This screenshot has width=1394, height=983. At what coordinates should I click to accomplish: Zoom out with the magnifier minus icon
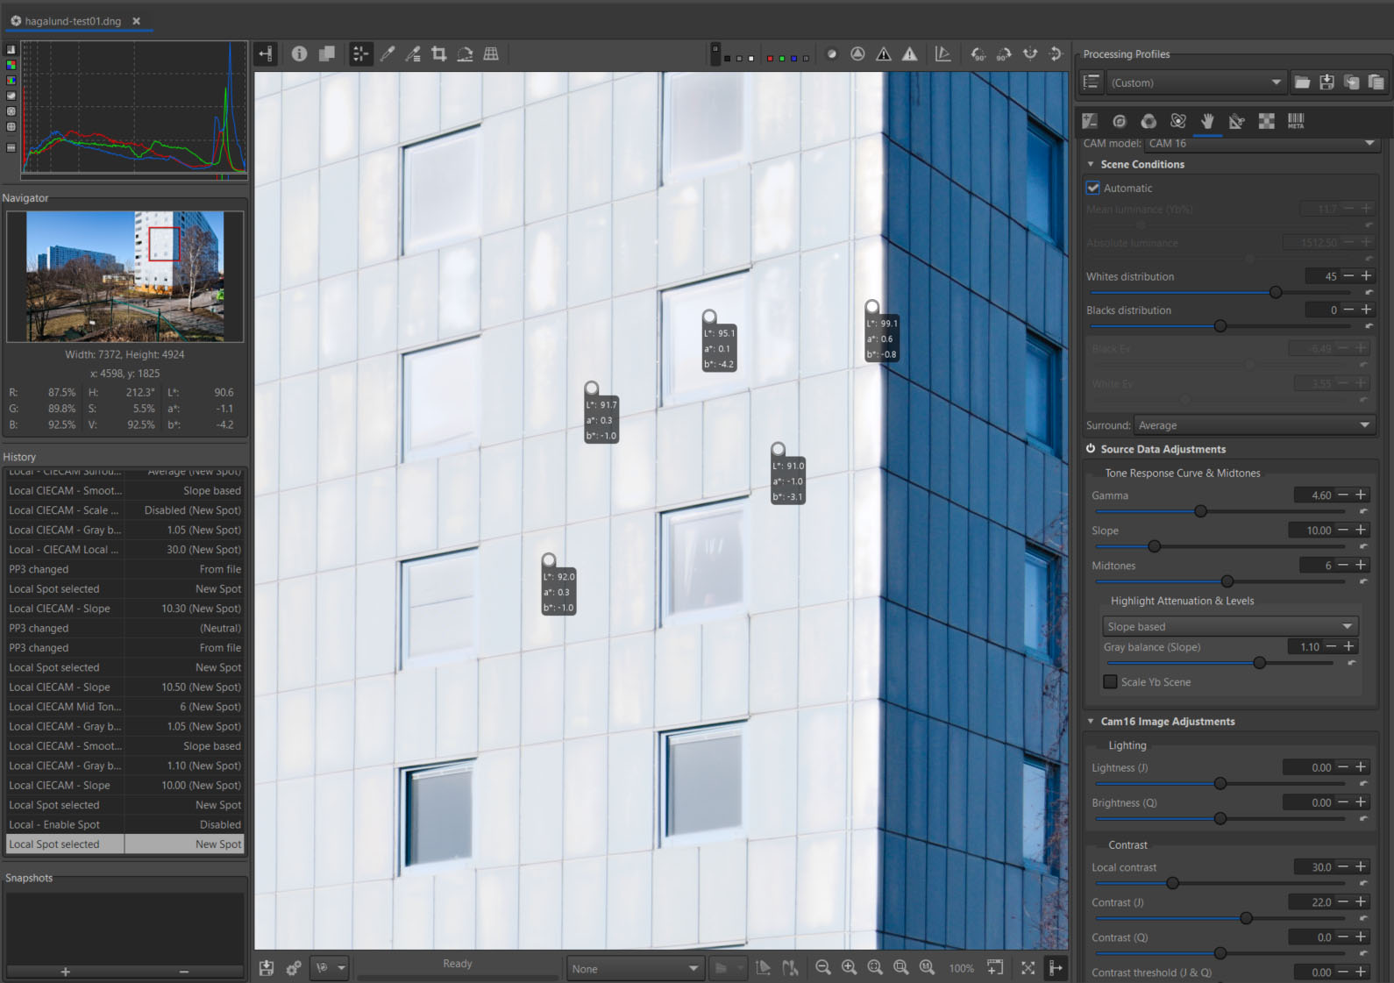822,967
